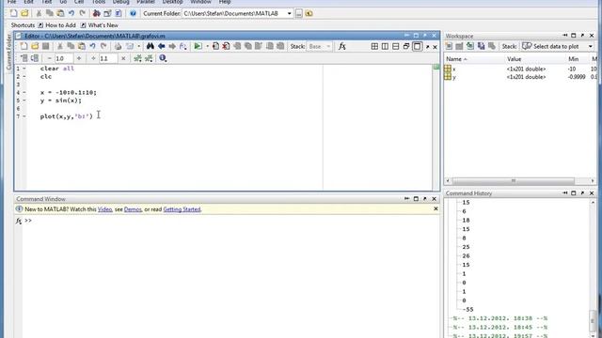
Task: Click the 1.0 increment value field
Action: click(x=63, y=58)
